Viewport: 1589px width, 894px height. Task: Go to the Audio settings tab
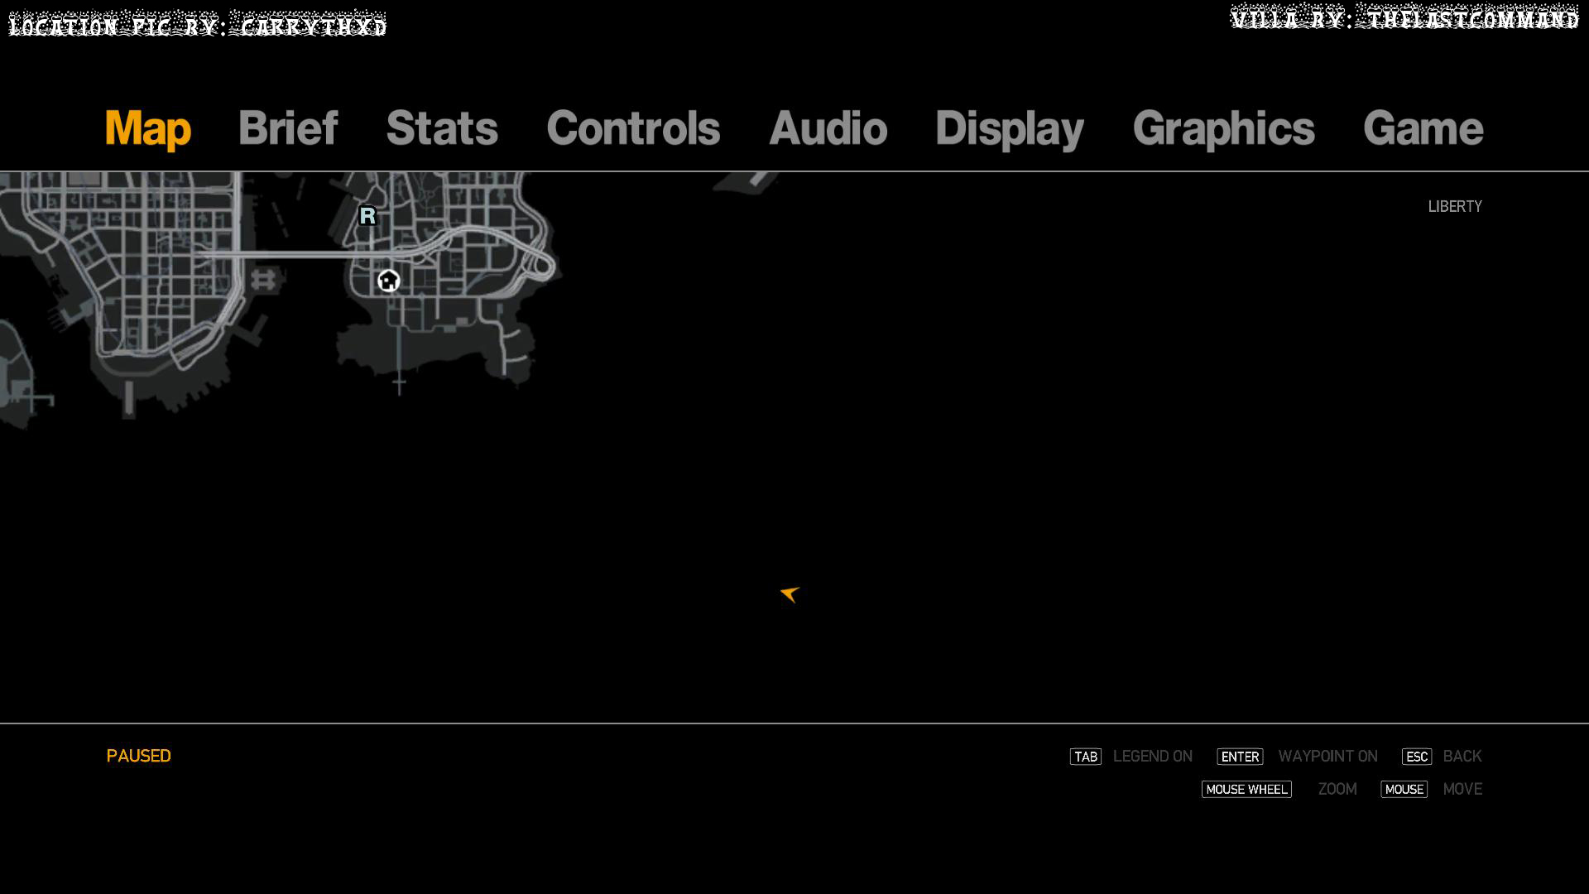(828, 128)
